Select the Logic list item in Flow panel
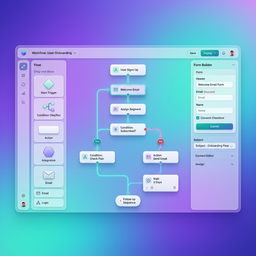This screenshot has width=256, height=256. (49, 203)
